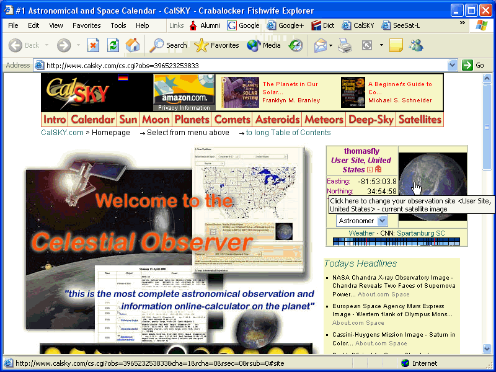Click the Print printer icon

coord(345,45)
